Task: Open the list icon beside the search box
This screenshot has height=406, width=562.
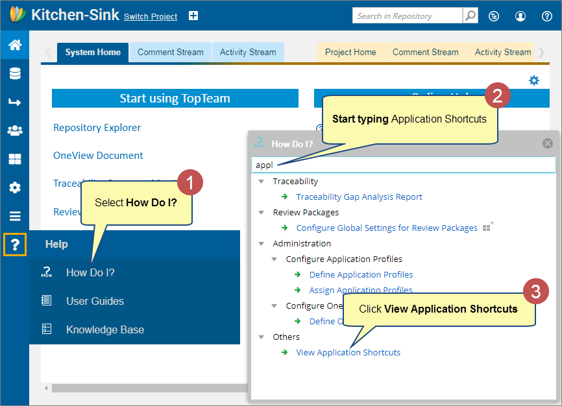Action: 494,16
